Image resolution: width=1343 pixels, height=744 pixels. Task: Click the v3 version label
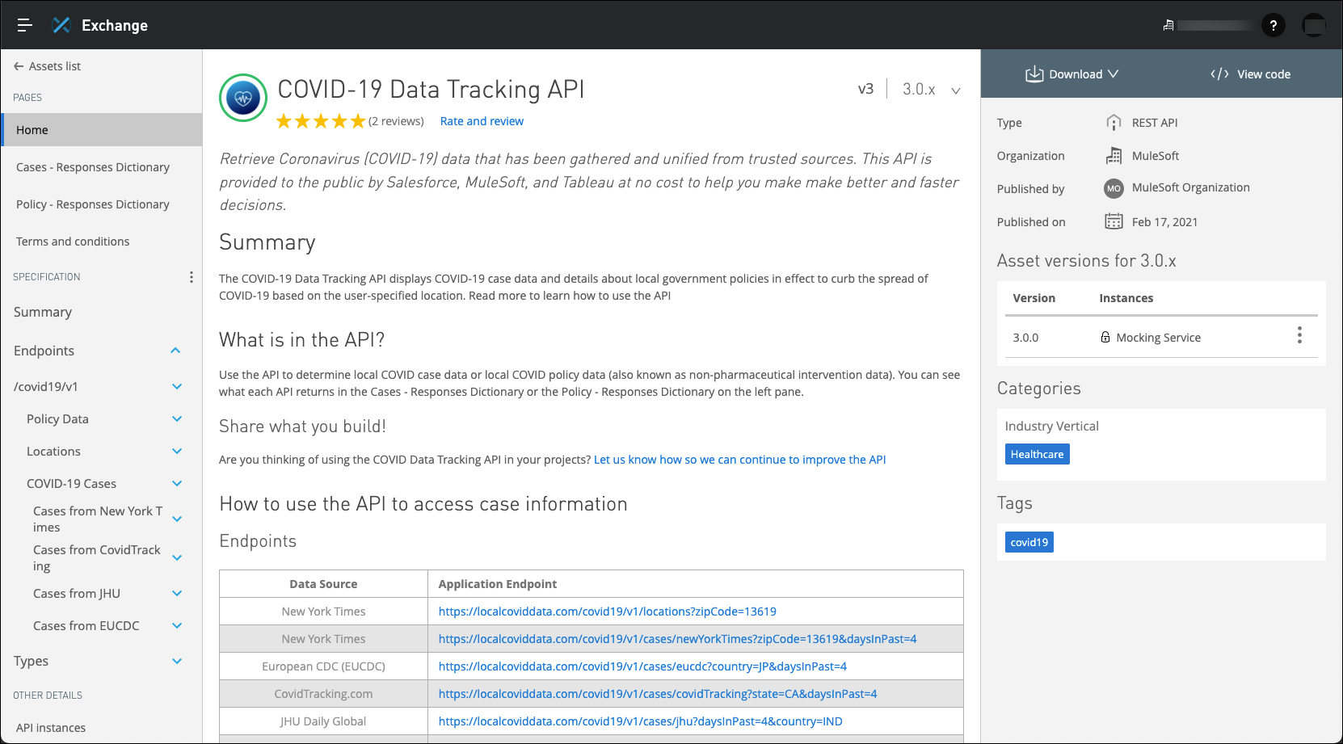pos(865,89)
